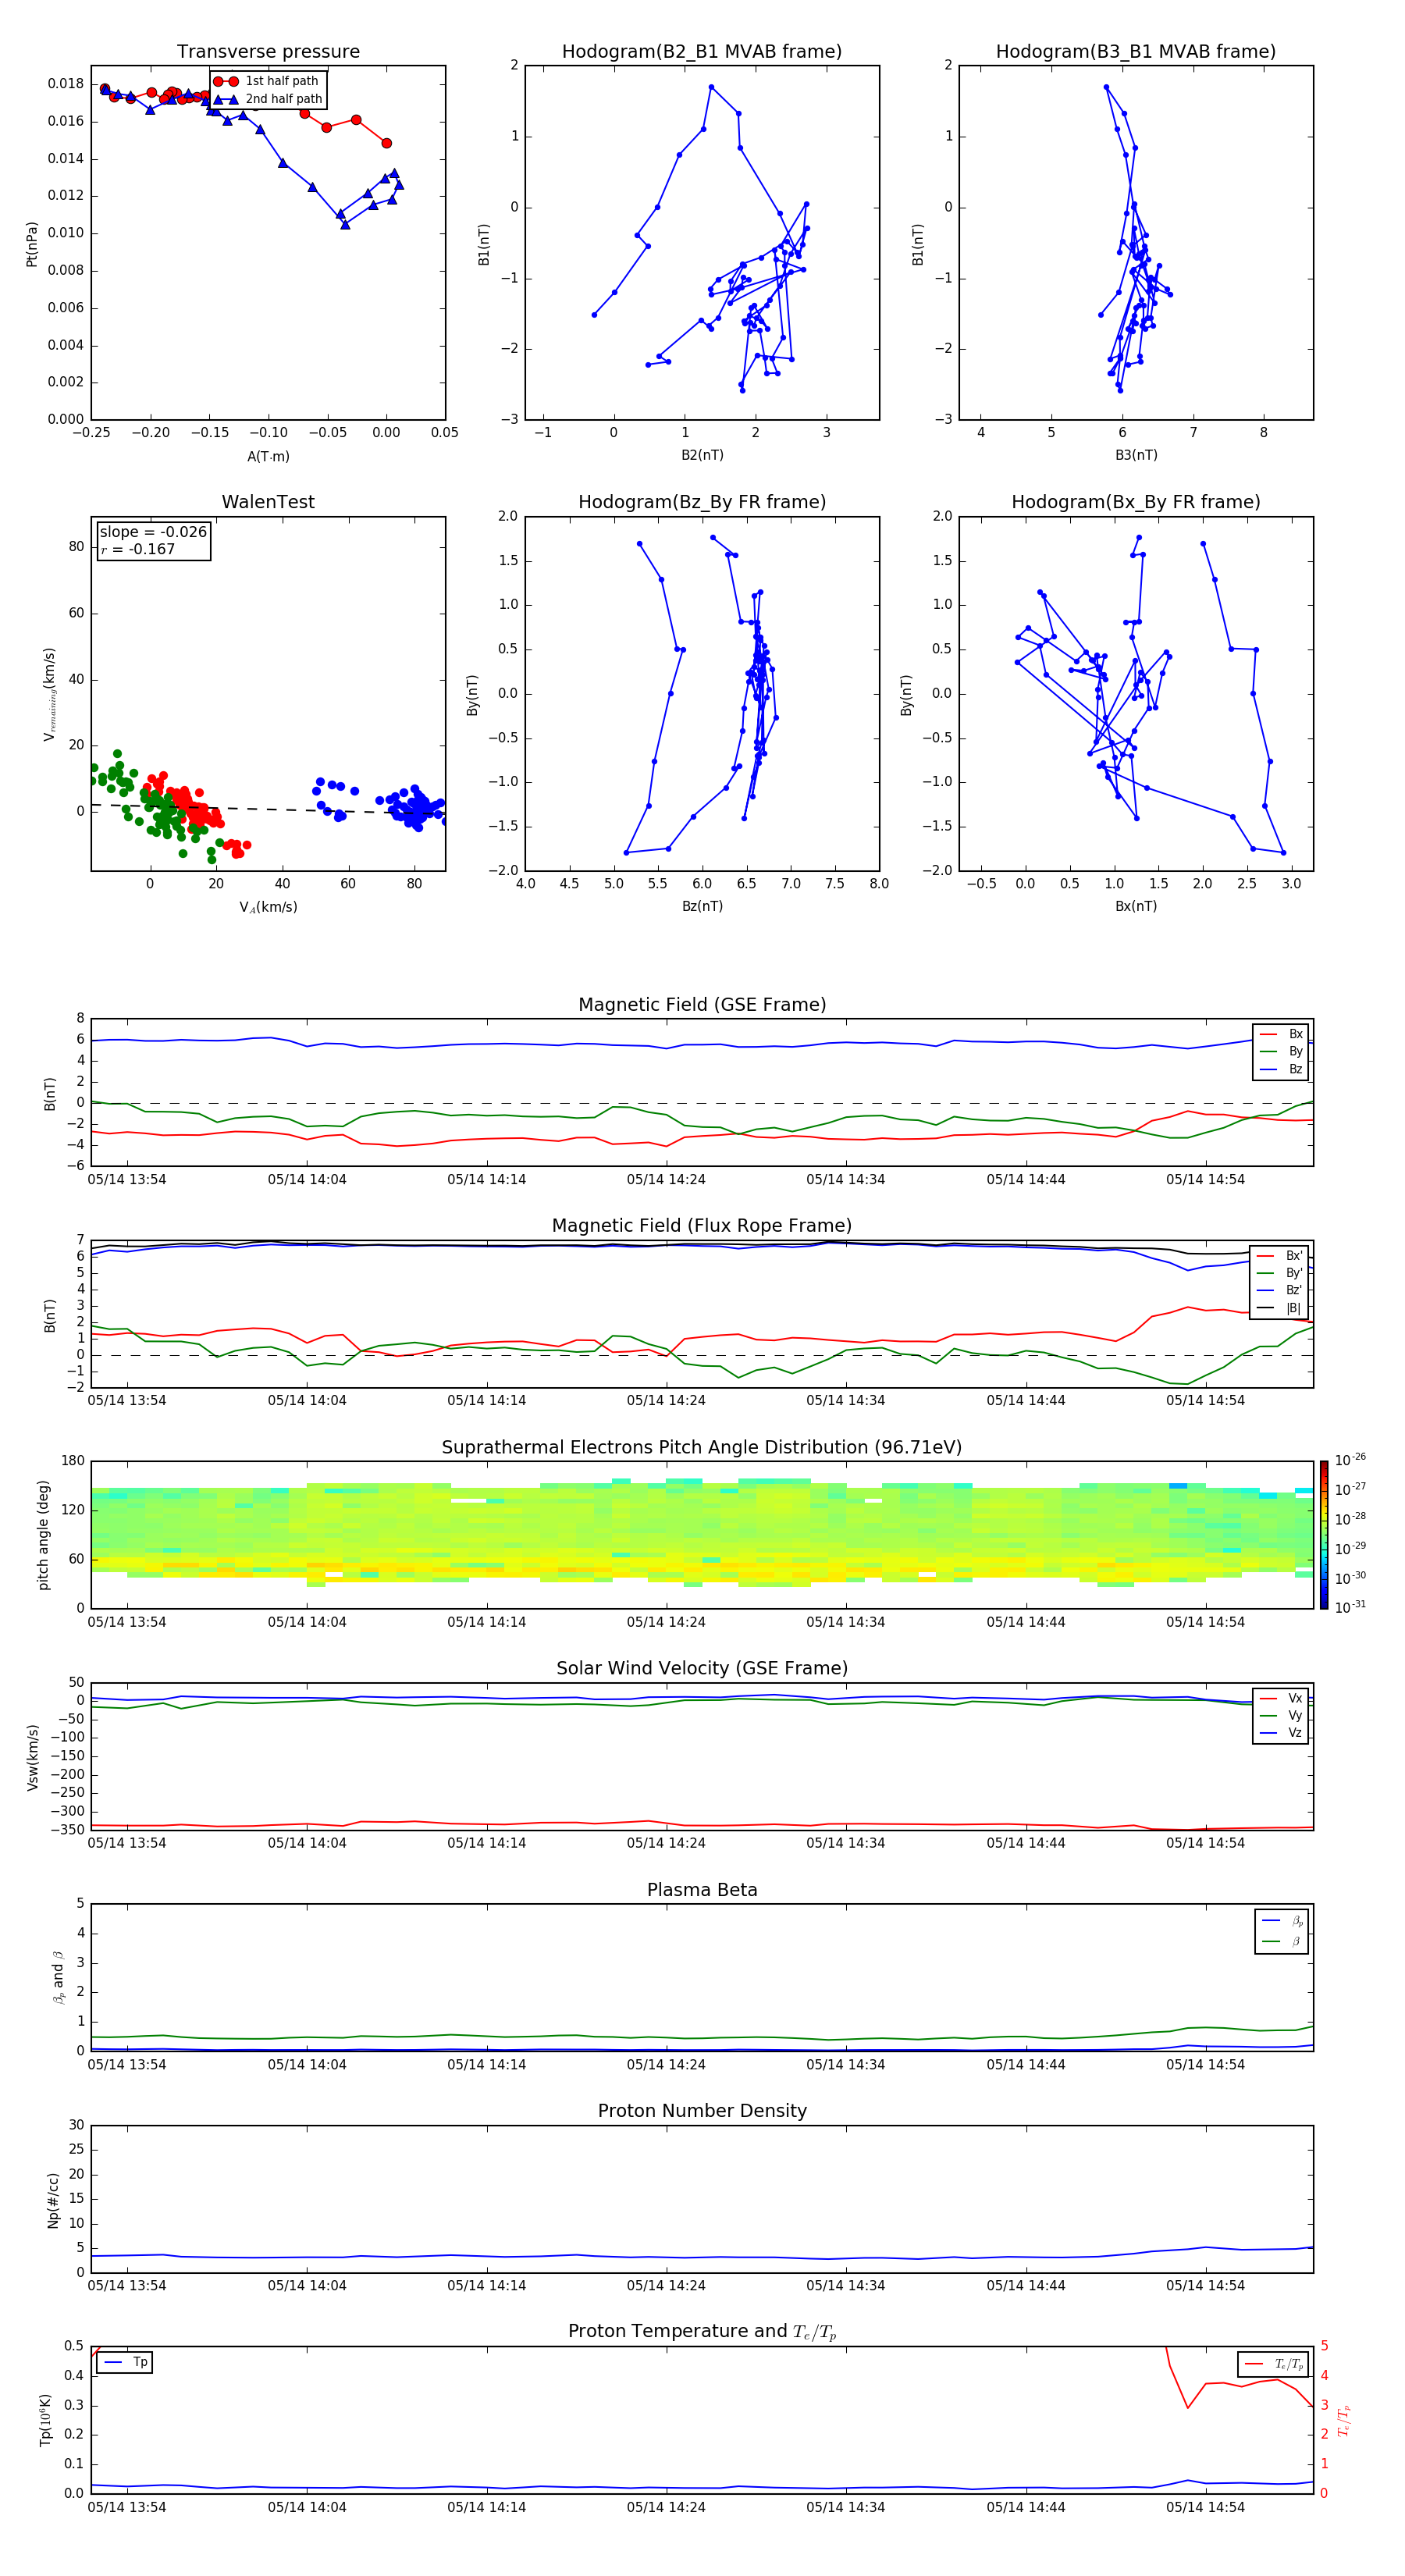Click the "pitch angle (deg)" axis label
1405x2576 pixels.
pos(43,1535)
